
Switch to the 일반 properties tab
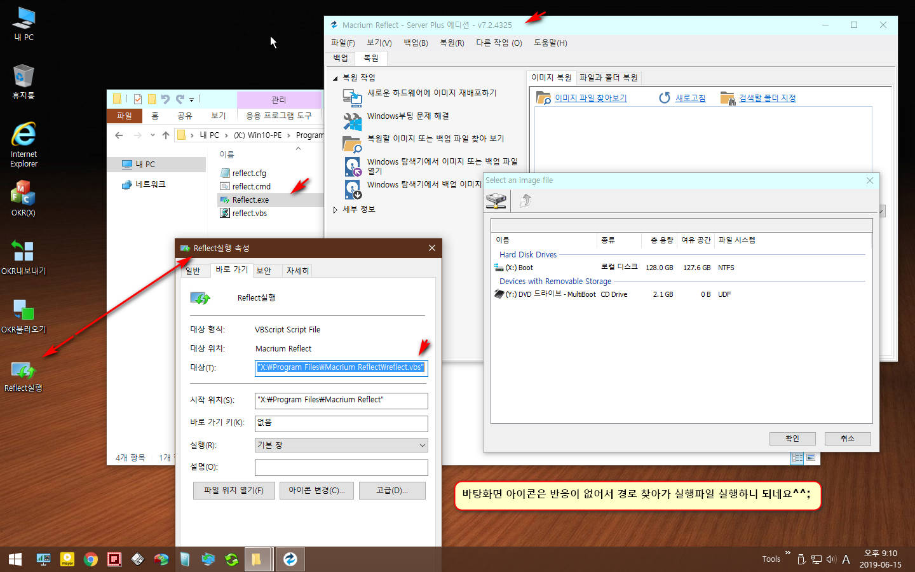pos(193,270)
